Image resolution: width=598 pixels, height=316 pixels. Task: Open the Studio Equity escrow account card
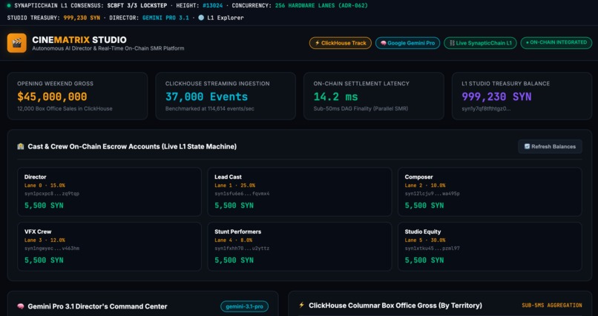(x=490, y=246)
